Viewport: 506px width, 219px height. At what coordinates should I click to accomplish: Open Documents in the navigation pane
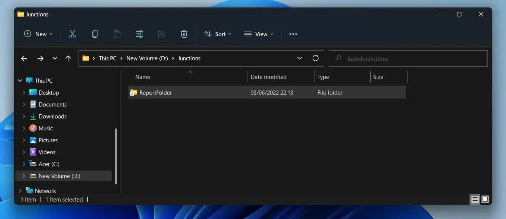(x=52, y=104)
